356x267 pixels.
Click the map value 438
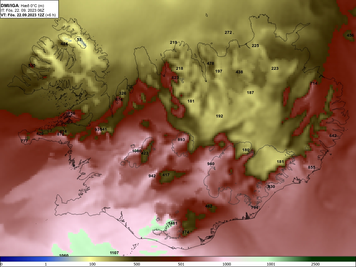coord(239,72)
